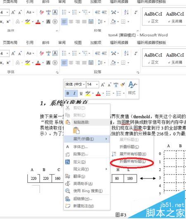
Task: Open 字体 dialog launcher in ribbon below tom4 title
Action: click(57, 72)
